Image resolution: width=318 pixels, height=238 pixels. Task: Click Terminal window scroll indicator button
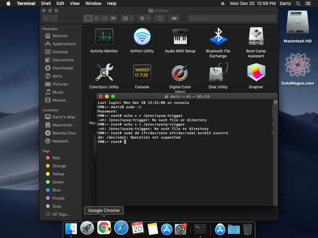click(x=275, y=102)
